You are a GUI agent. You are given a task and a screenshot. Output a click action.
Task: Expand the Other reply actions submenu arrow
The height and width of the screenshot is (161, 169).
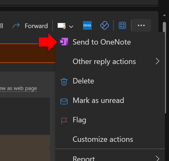pyautogui.click(x=158, y=61)
